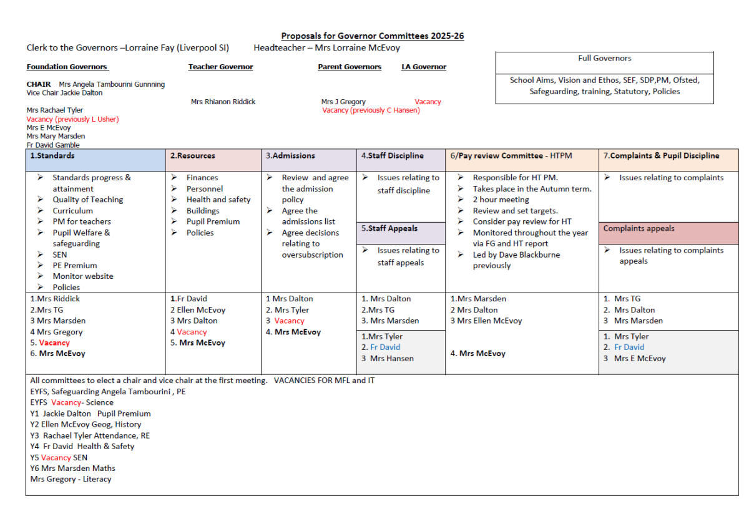Select the arrow bullet beside "Monitor website"
Viewport: 749px width, 529px height.
click(40, 276)
